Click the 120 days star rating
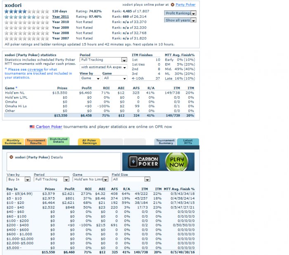The image size is (289, 255). (26, 12)
